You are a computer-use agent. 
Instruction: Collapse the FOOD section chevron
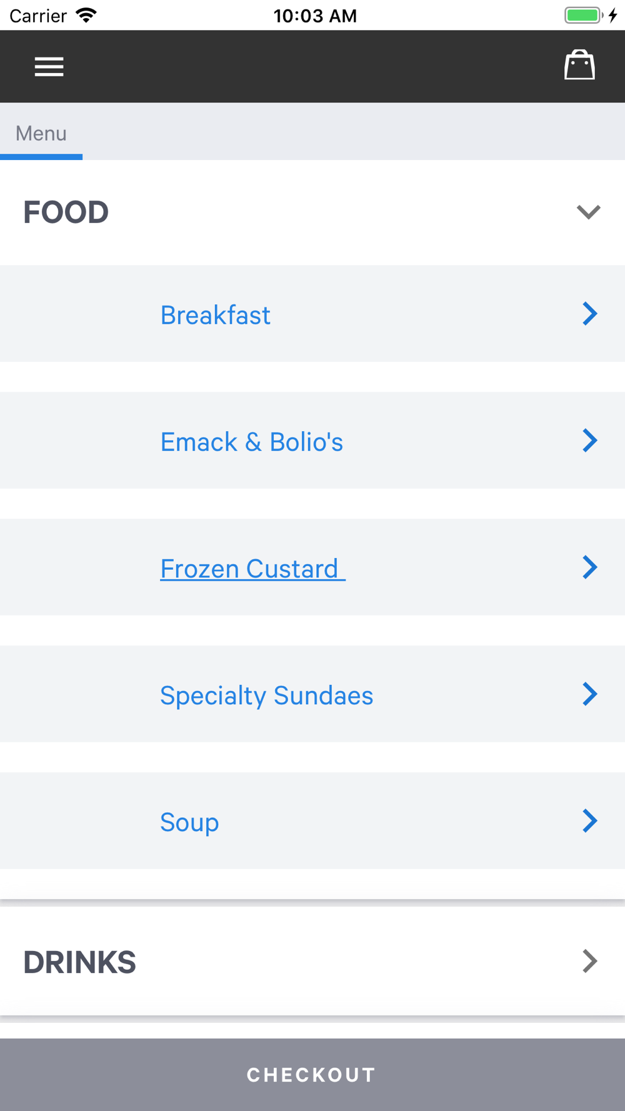588,212
